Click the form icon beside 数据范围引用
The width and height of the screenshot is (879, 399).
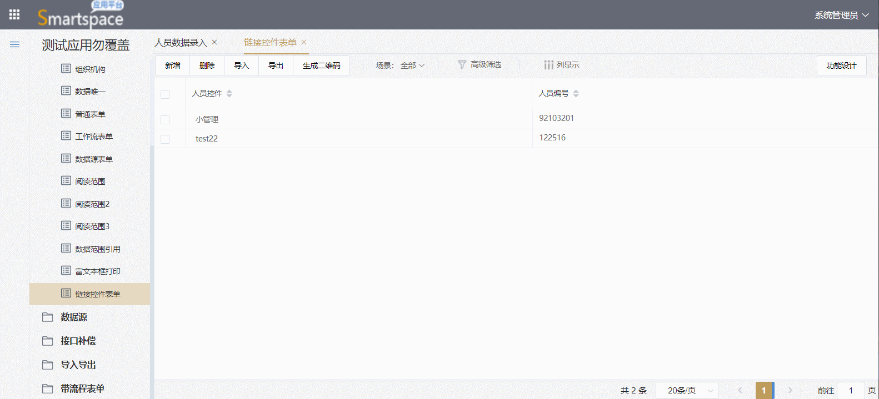(x=66, y=249)
